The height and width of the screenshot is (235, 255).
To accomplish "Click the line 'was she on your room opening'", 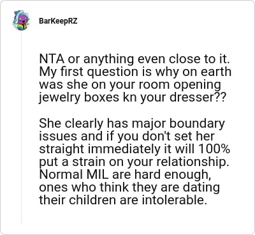I will pyautogui.click(x=130, y=85).
